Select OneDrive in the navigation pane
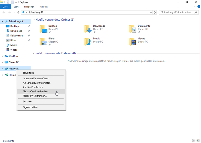 (14, 56)
